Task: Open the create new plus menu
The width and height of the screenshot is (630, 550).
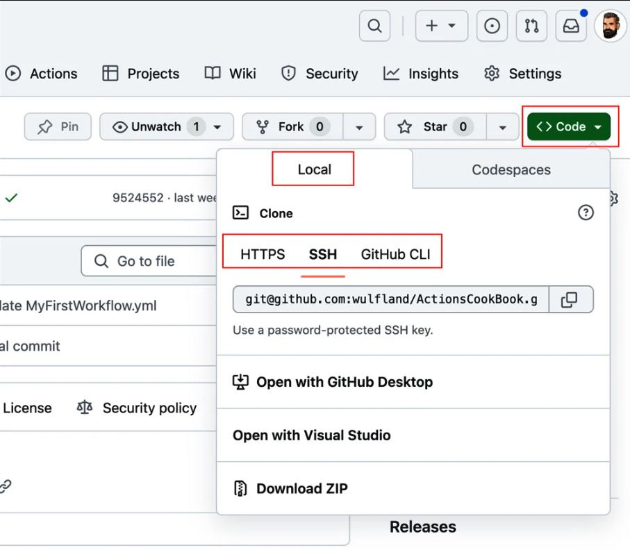Action: pos(442,26)
